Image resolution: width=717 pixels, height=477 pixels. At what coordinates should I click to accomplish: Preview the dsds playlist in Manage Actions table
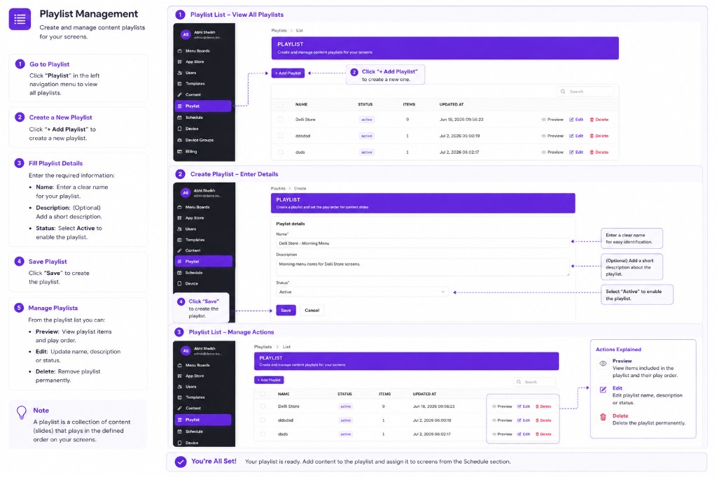[x=502, y=434]
